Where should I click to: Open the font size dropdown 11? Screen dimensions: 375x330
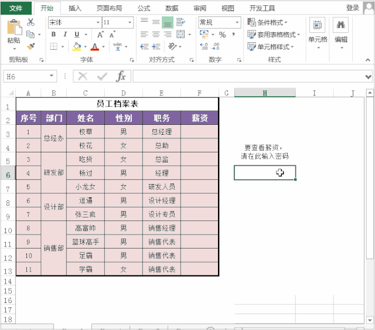[x=130, y=22]
